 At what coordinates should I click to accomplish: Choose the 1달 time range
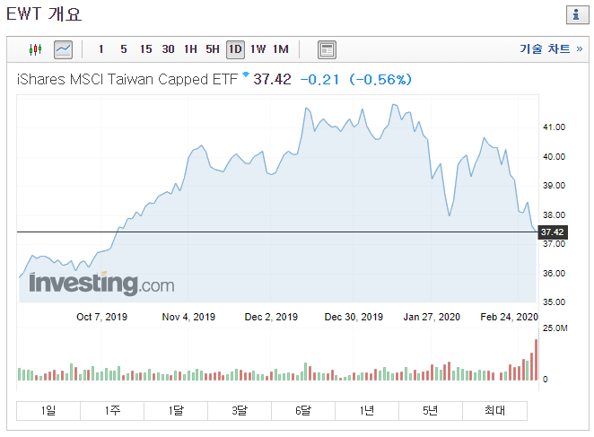click(x=176, y=410)
